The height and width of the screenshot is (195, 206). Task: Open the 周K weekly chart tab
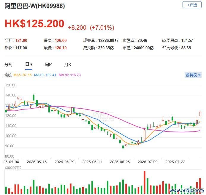click(48, 65)
